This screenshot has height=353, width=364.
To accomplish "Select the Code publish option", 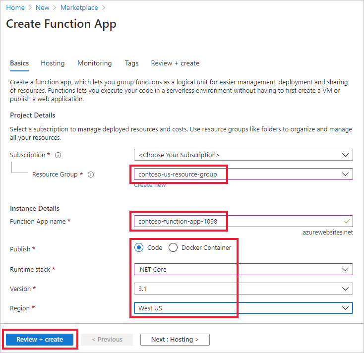I will click(139, 247).
